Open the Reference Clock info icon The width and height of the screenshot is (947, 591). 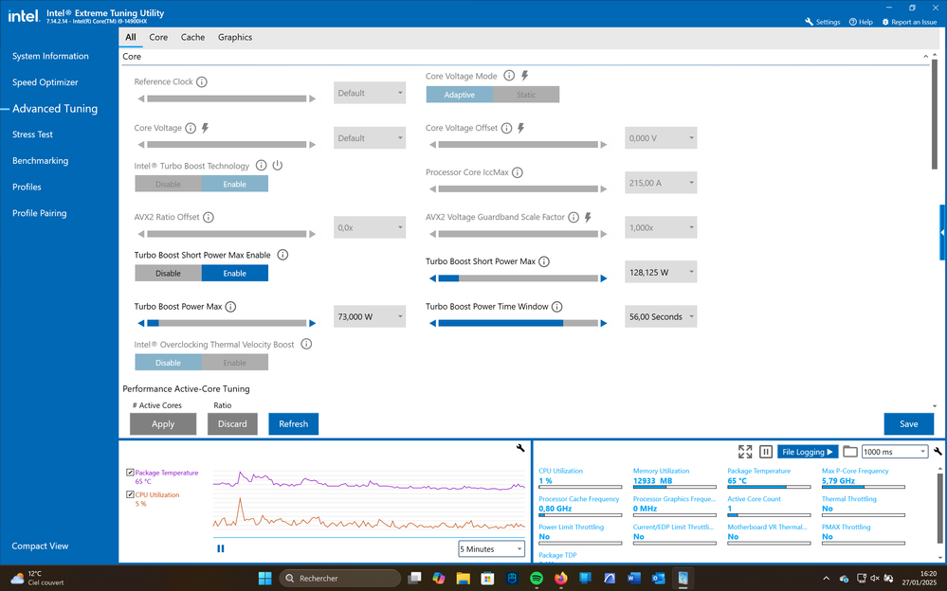point(202,82)
